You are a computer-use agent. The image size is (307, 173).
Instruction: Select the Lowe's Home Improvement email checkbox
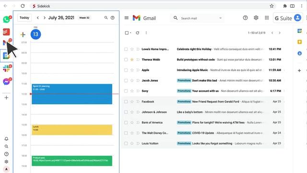(x=126, y=49)
